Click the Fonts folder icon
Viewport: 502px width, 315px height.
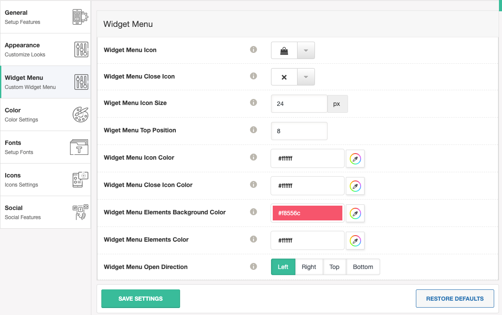tap(80, 147)
